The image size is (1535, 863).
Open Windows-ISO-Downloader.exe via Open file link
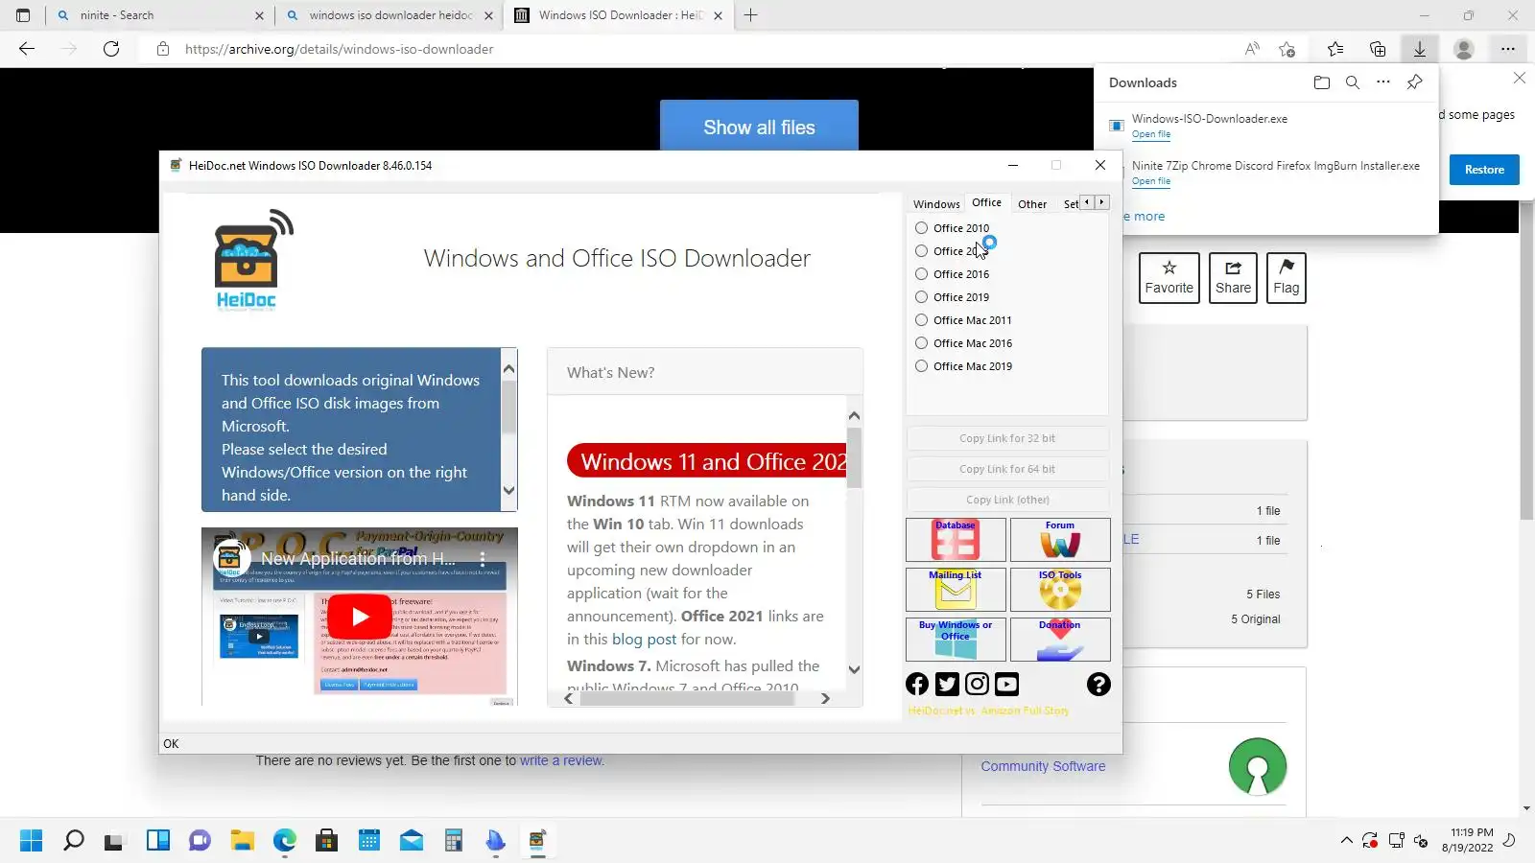click(1151, 135)
